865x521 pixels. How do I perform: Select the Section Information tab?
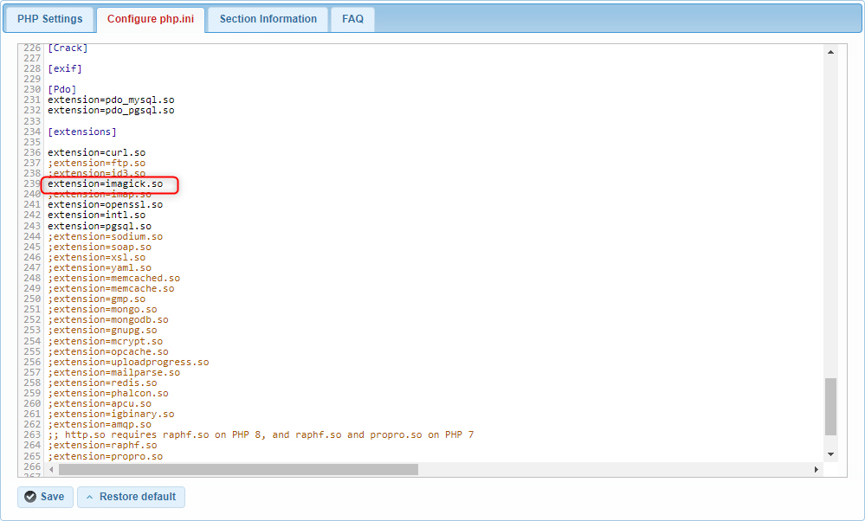(x=267, y=18)
